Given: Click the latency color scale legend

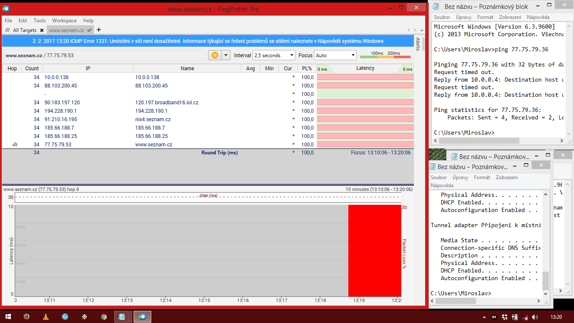Looking at the screenshot, I should point(385,55).
